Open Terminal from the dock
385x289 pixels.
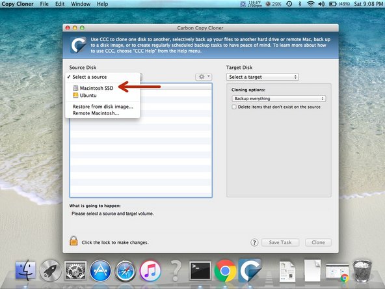[200, 271]
